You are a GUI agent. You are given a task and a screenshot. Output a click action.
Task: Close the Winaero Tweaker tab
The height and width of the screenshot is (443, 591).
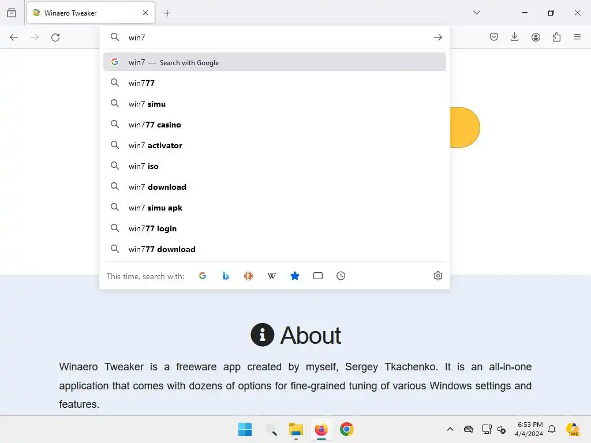pyautogui.click(x=145, y=13)
